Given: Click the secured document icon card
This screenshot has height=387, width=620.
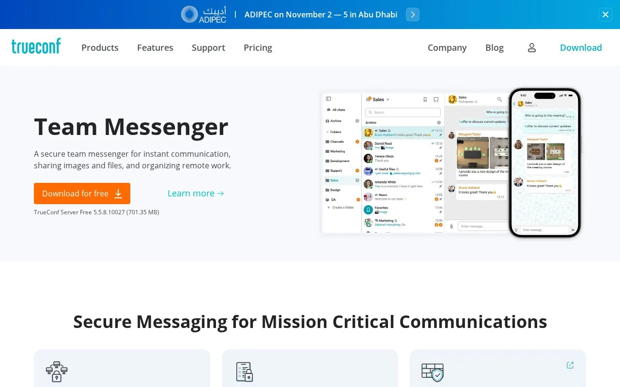Looking at the screenshot, I should click(310, 368).
